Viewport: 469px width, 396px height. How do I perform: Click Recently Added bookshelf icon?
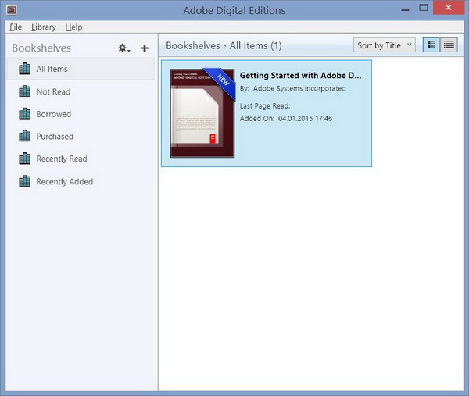coord(24,181)
